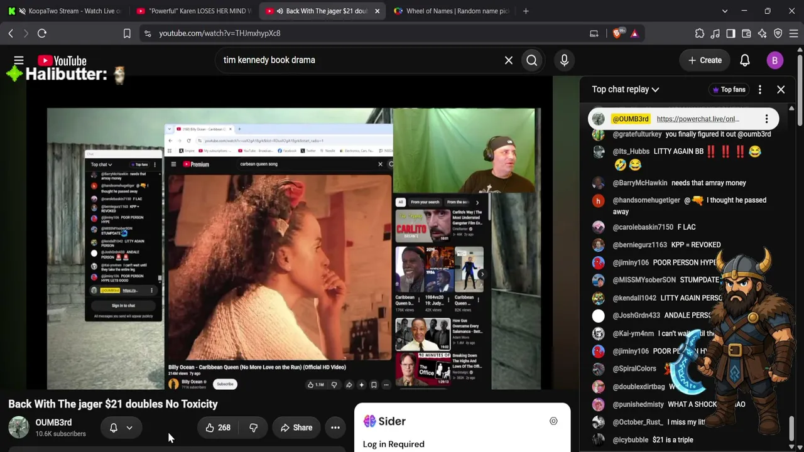Screen dimensions: 804x452
Task: Click the Create button
Action: tap(705, 60)
